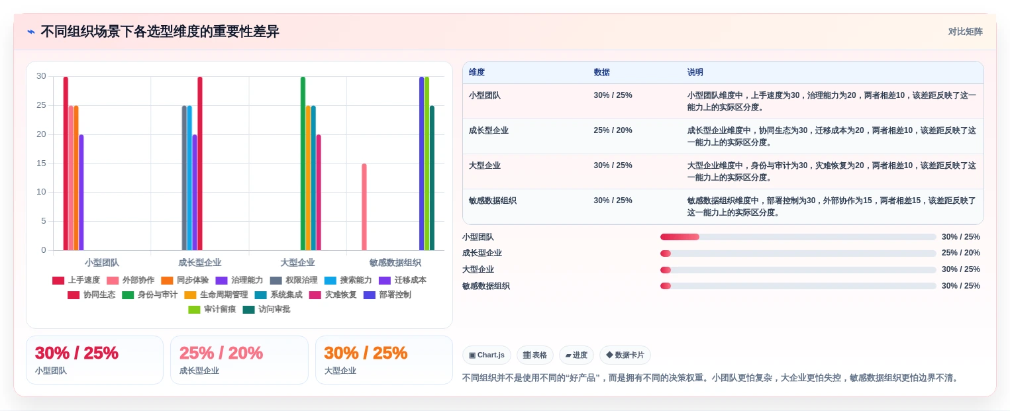Toggle the 上手速度 legend entry
This screenshot has width=1010, height=411.
(76, 280)
